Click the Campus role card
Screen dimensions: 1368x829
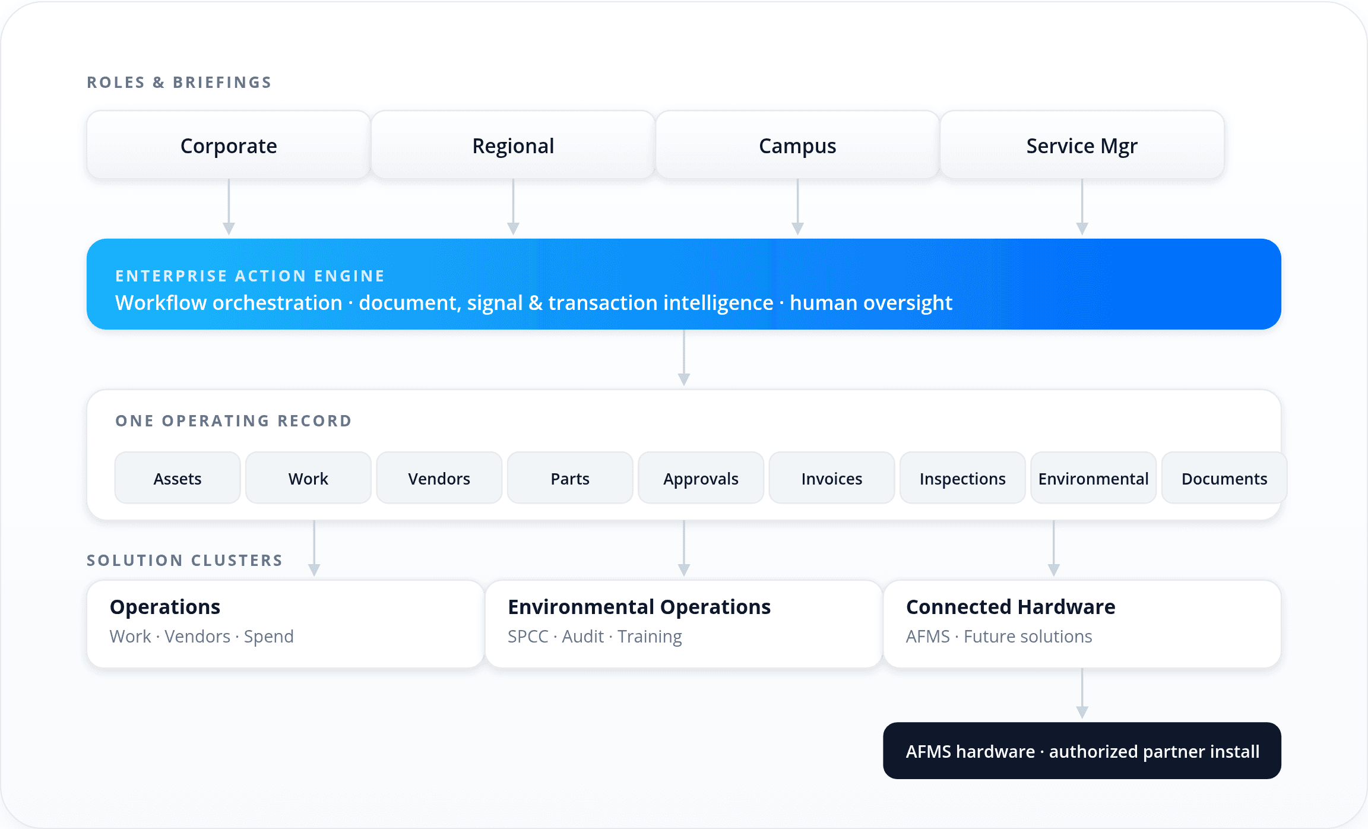tap(797, 145)
